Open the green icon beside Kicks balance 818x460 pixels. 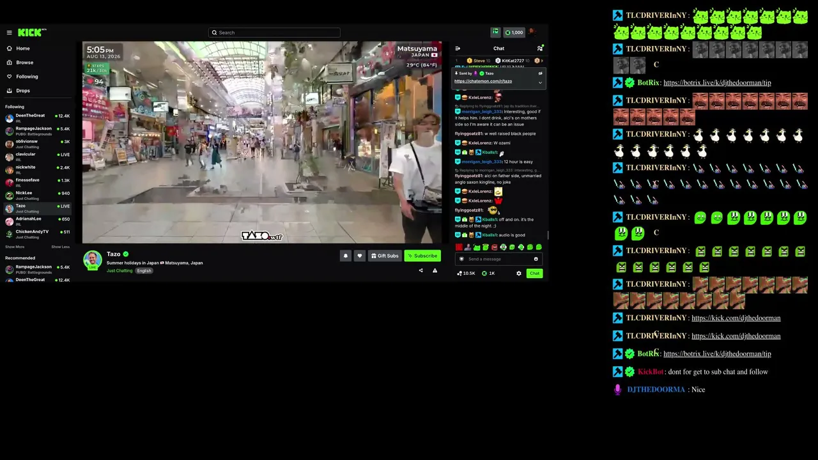(x=495, y=33)
